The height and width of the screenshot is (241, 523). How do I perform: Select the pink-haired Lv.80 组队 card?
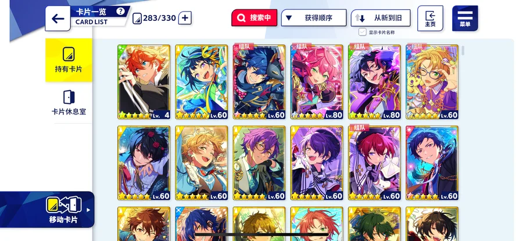pos(317,82)
